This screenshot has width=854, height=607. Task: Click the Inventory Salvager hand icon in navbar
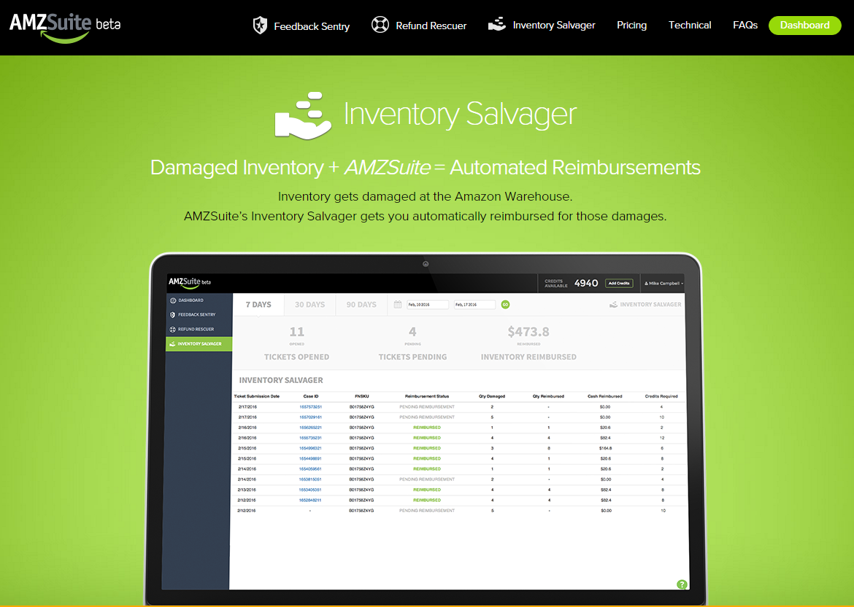point(497,25)
